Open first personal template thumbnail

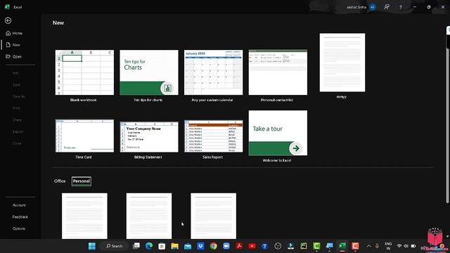(84, 216)
